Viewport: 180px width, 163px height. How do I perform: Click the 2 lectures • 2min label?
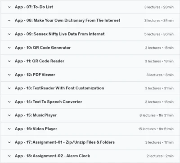pos(160,156)
